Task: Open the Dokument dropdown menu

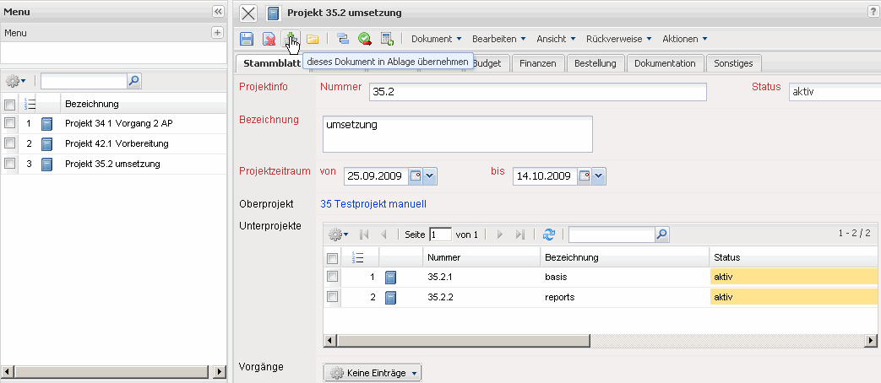Action: click(x=436, y=39)
